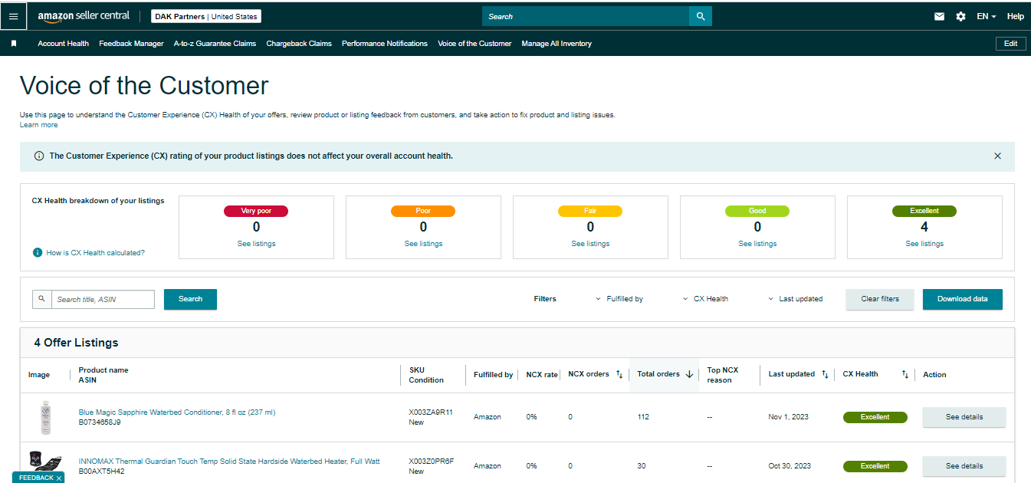Viewport: 1031px width, 483px height.
Task: Open the Blue Magic conditioner product thumbnail
Action: tap(45, 418)
